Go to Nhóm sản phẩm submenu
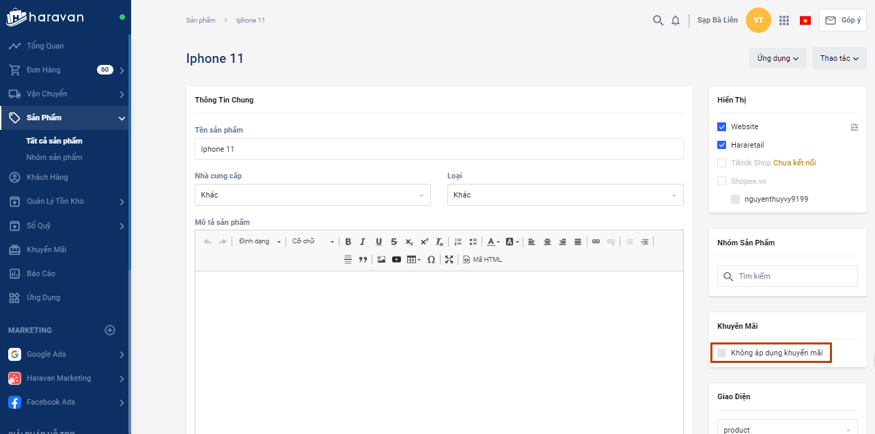This screenshot has width=875, height=434. tap(55, 157)
